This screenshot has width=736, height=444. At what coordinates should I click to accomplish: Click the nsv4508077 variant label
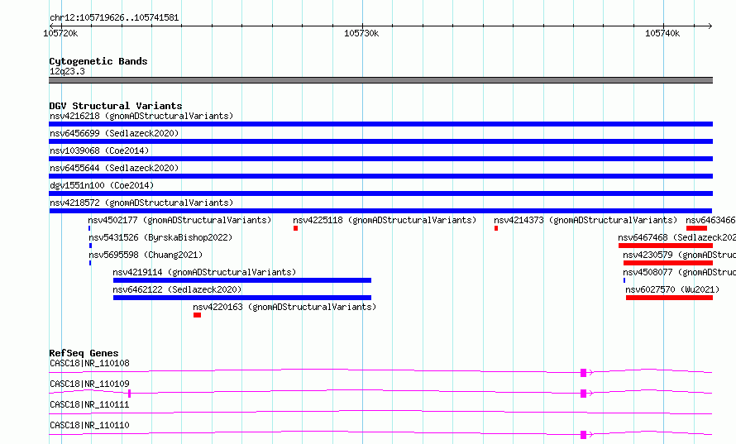[679, 272]
